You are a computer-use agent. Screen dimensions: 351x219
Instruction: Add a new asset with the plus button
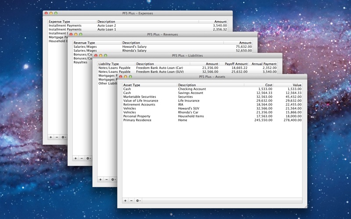125,200
